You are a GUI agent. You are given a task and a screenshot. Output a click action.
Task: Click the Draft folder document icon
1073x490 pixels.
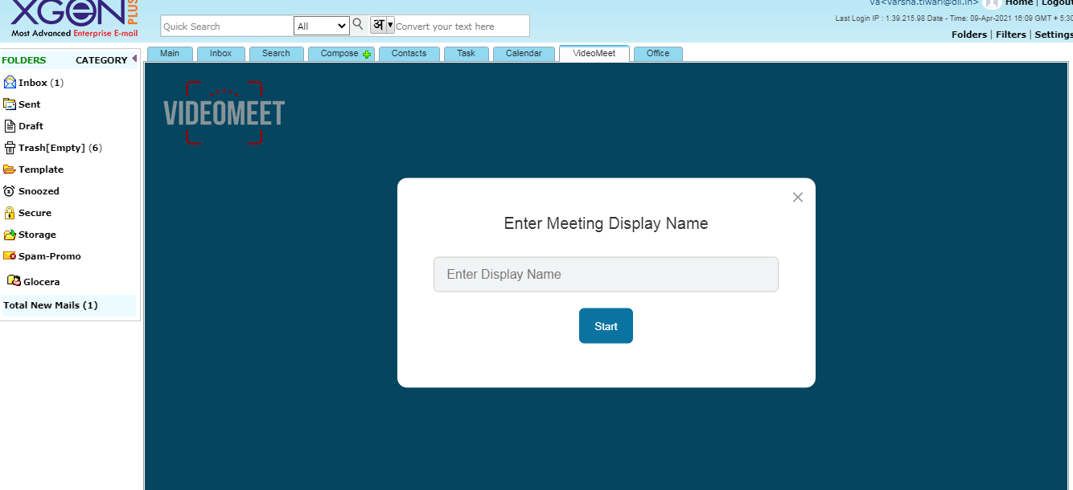[10, 125]
